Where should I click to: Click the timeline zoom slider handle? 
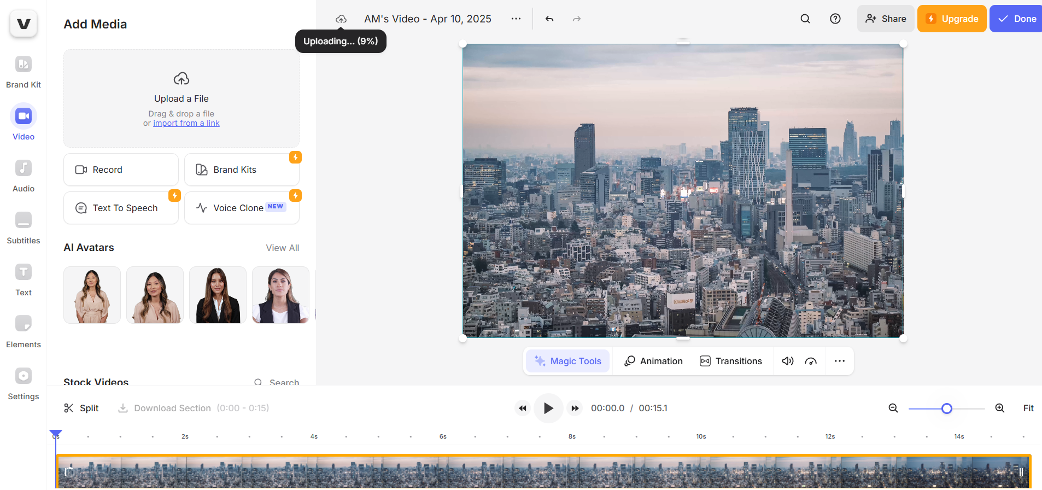947,409
